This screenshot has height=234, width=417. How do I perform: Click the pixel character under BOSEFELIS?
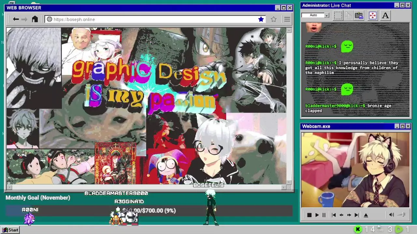pos(211,208)
